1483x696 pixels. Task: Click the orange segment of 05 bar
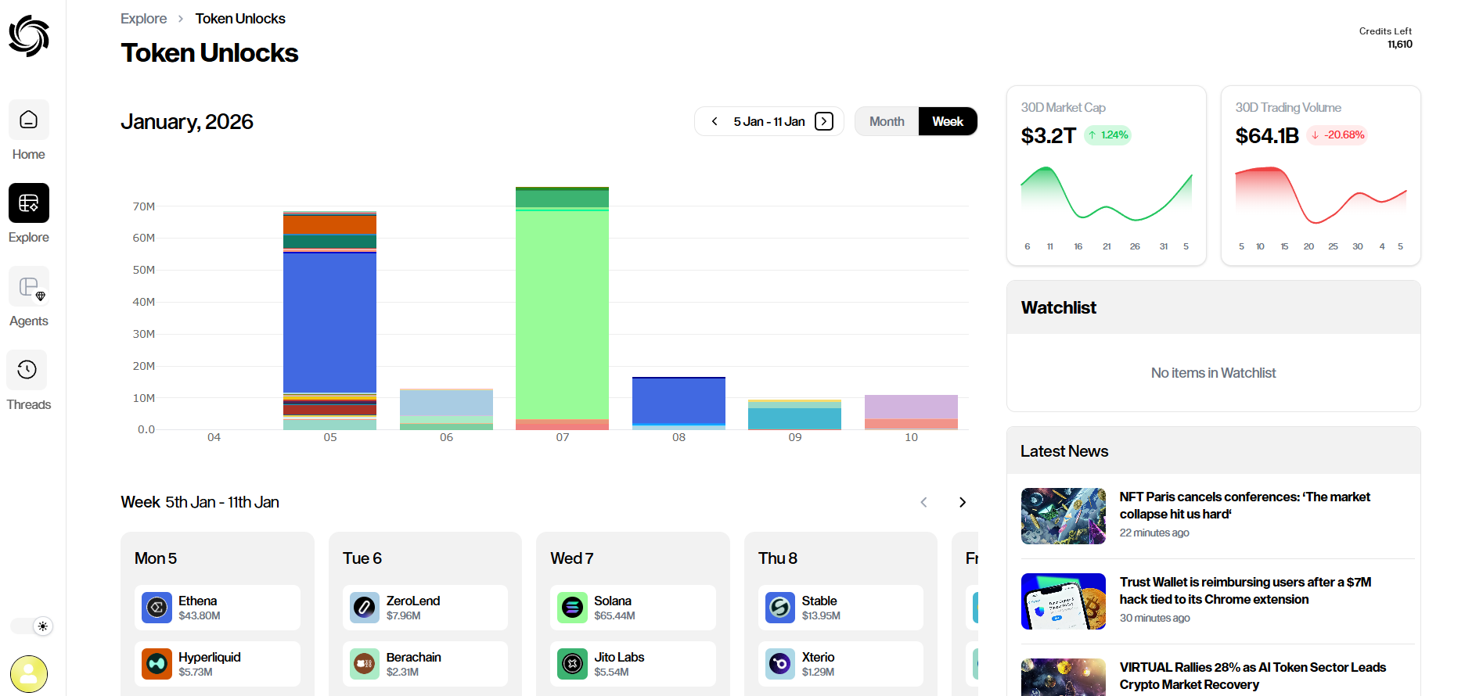tap(329, 225)
